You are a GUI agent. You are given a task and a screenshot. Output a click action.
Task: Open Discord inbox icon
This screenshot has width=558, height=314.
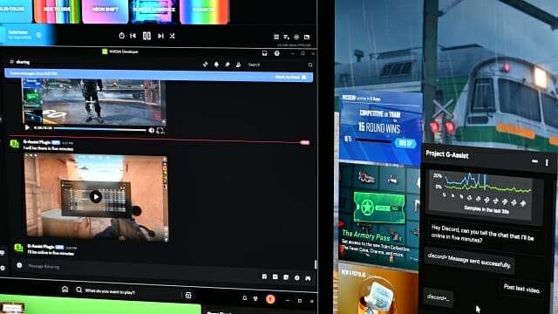(264, 53)
